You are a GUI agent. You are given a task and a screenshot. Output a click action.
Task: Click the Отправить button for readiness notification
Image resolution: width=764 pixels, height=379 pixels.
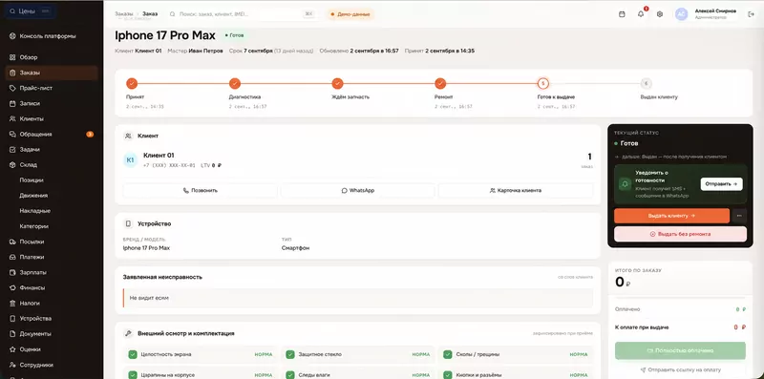tap(722, 183)
